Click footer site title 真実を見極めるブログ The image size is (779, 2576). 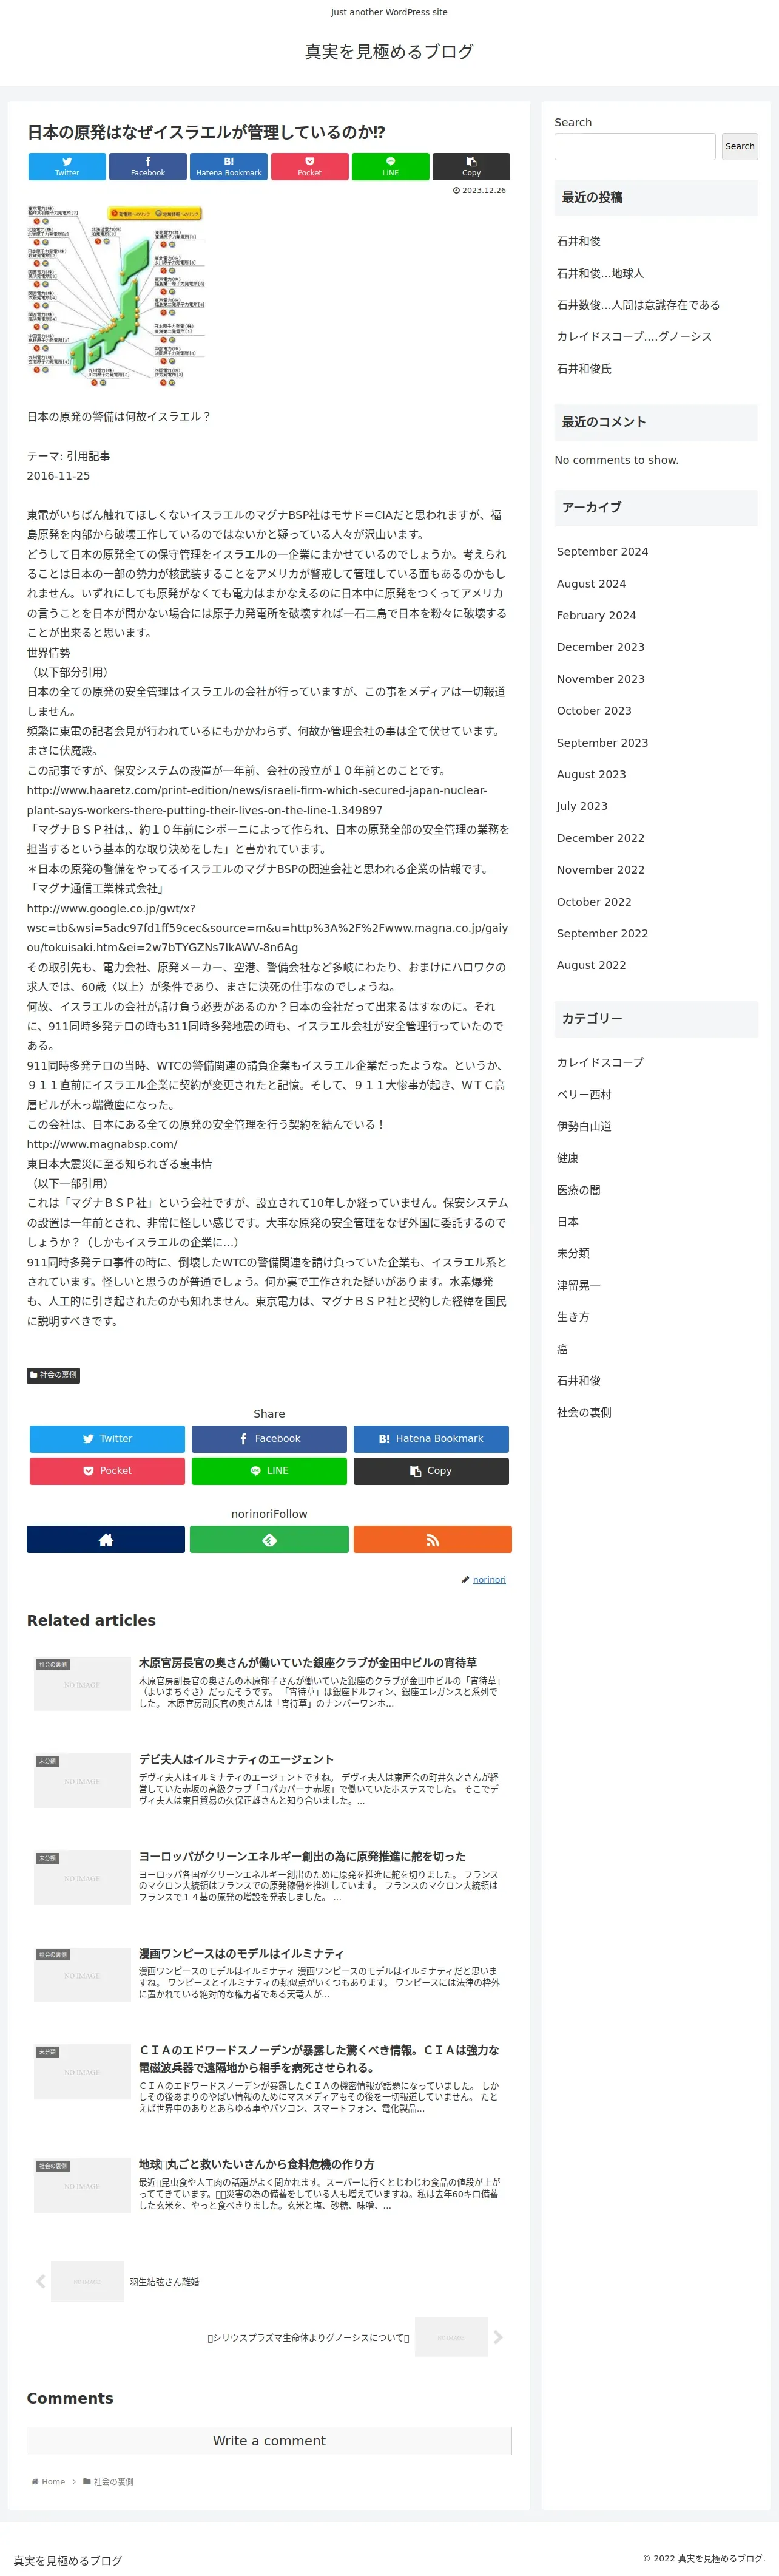pyautogui.click(x=67, y=2561)
